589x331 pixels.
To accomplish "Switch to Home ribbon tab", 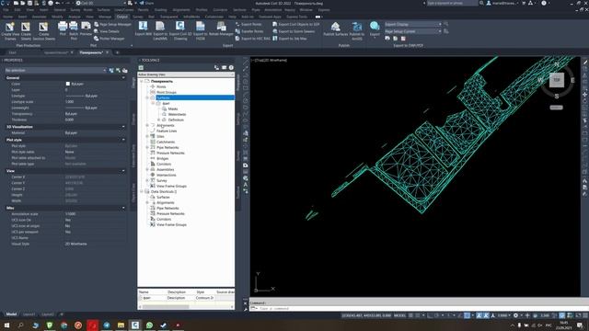I will tap(7, 17).
